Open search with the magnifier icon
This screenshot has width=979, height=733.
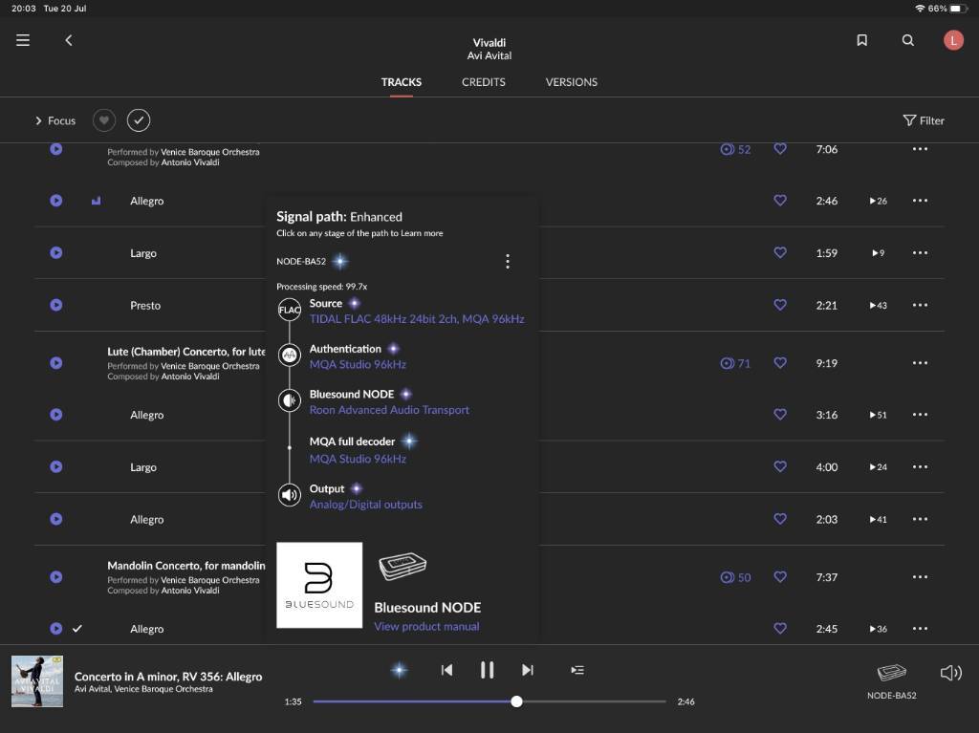[908, 40]
